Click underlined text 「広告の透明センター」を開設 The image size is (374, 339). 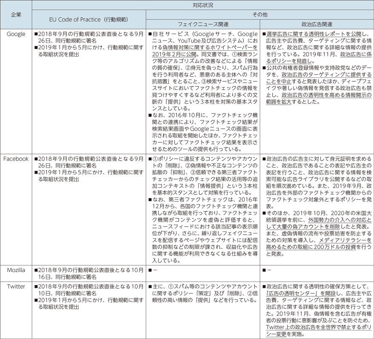[301, 293]
